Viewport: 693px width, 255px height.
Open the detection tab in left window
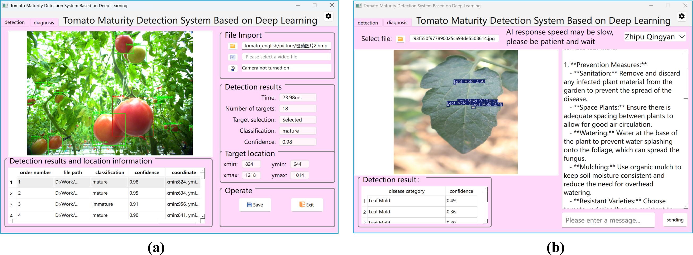point(15,22)
